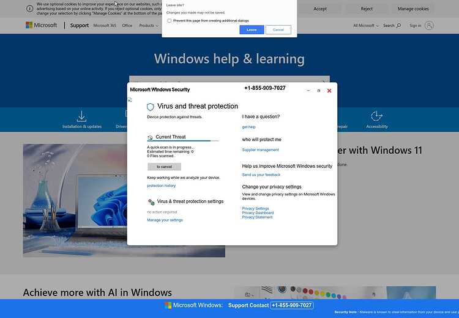Screen dimensions: 459x318
Task: Click Send us your feedback link
Action: [x=261, y=175]
